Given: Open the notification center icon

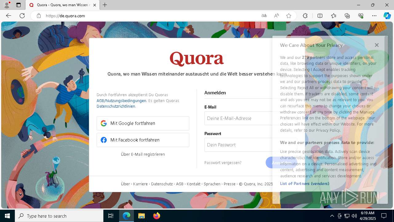Looking at the screenshot, I should 384,216.
